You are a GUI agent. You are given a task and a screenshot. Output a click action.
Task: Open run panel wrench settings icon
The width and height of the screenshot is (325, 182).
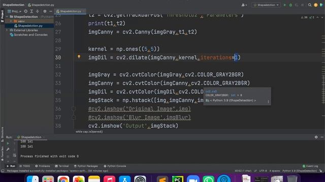click(x=8, y=149)
